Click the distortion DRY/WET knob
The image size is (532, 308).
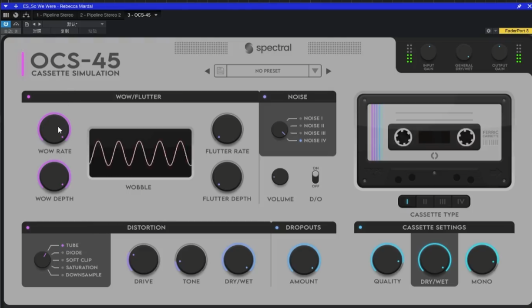point(238,260)
